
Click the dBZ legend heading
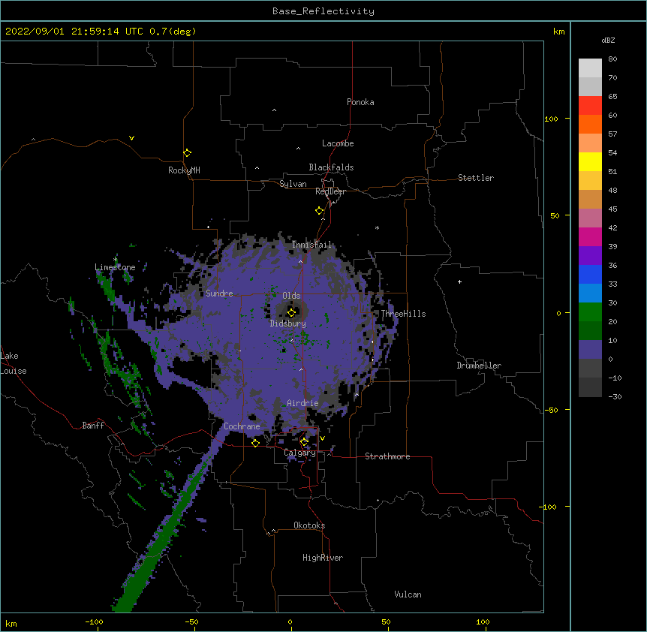pyautogui.click(x=608, y=41)
